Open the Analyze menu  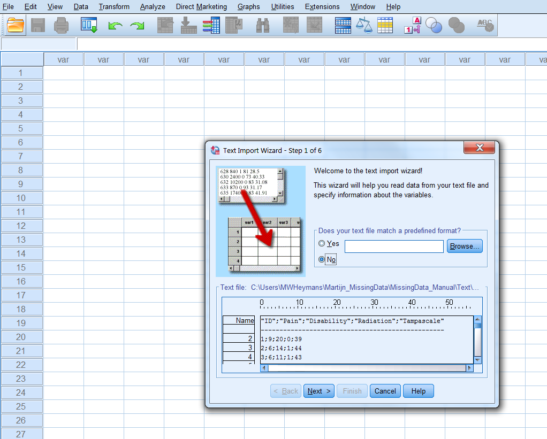click(153, 6)
